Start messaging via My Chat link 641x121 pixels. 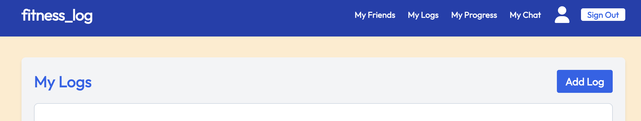coord(525,15)
